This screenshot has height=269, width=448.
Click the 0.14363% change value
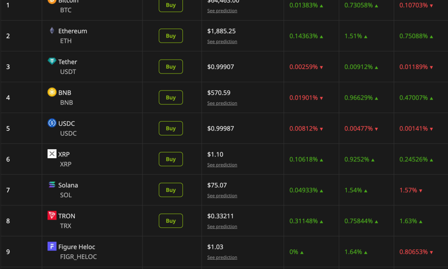pos(303,36)
